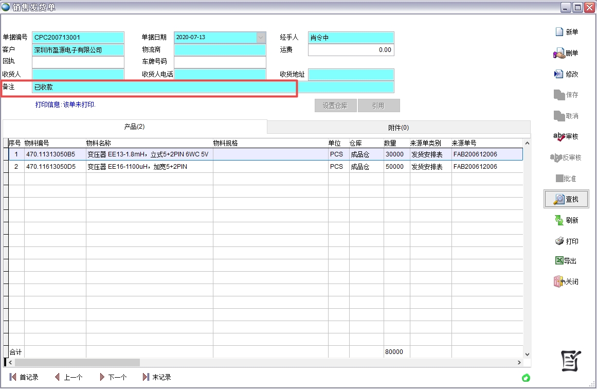Click the 修改 edit icon
The image size is (597, 389).
click(559, 74)
